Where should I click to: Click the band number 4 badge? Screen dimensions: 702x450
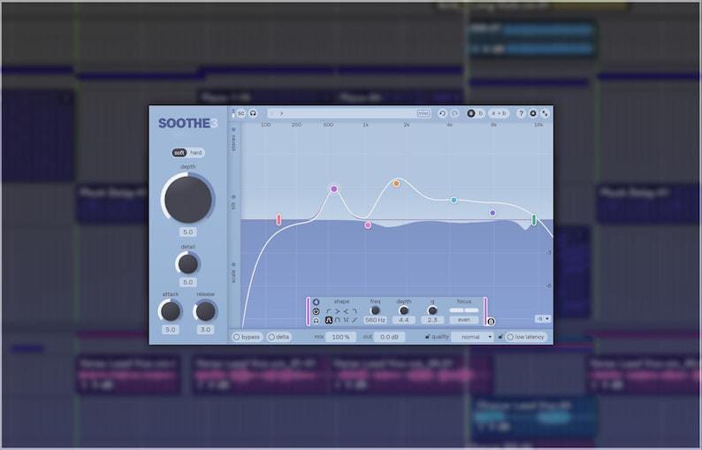click(316, 301)
